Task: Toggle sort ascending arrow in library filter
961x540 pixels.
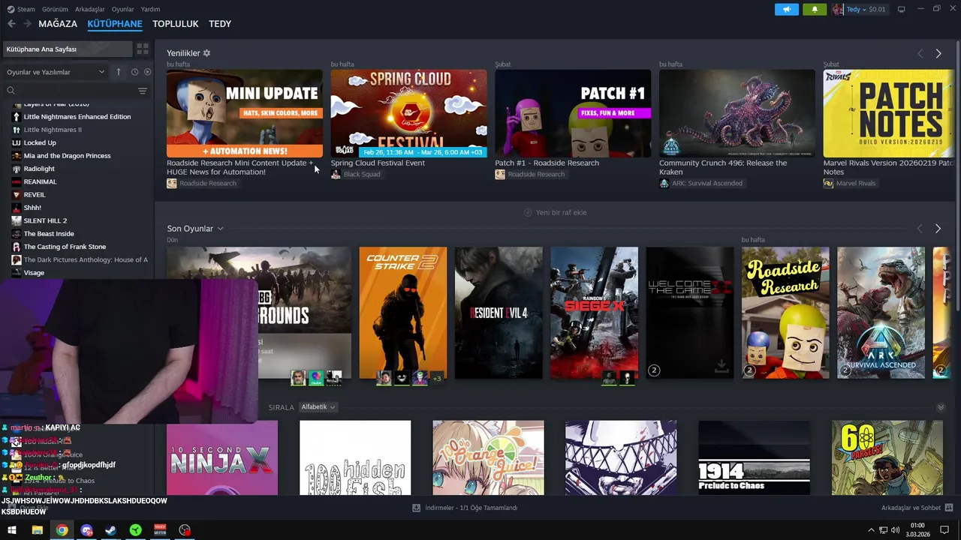Action: tap(118, 72)
